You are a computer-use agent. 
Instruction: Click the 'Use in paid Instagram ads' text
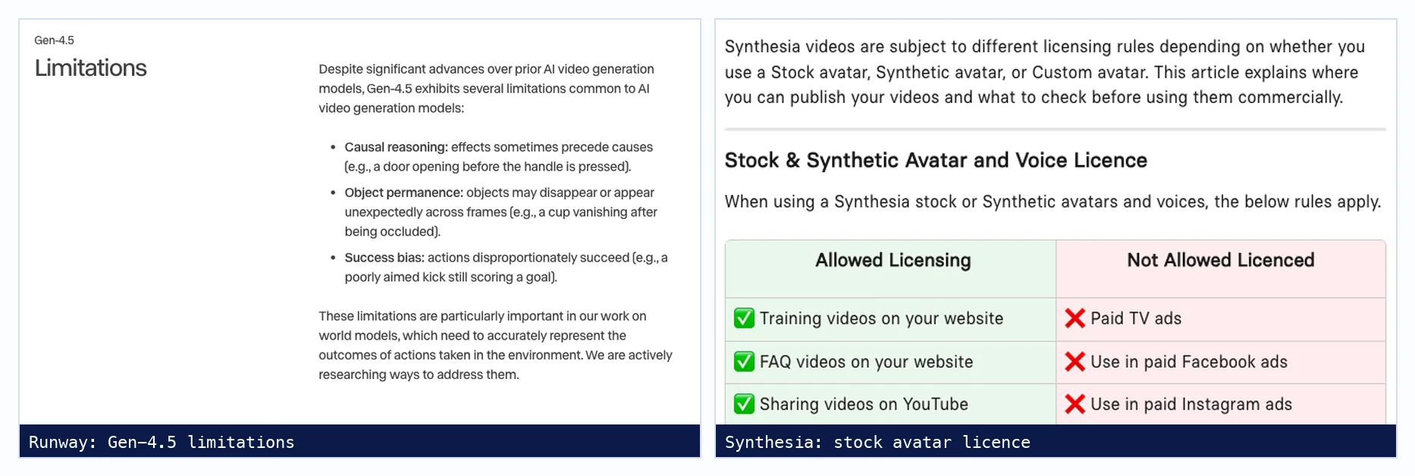click(x=1191, y=404)
